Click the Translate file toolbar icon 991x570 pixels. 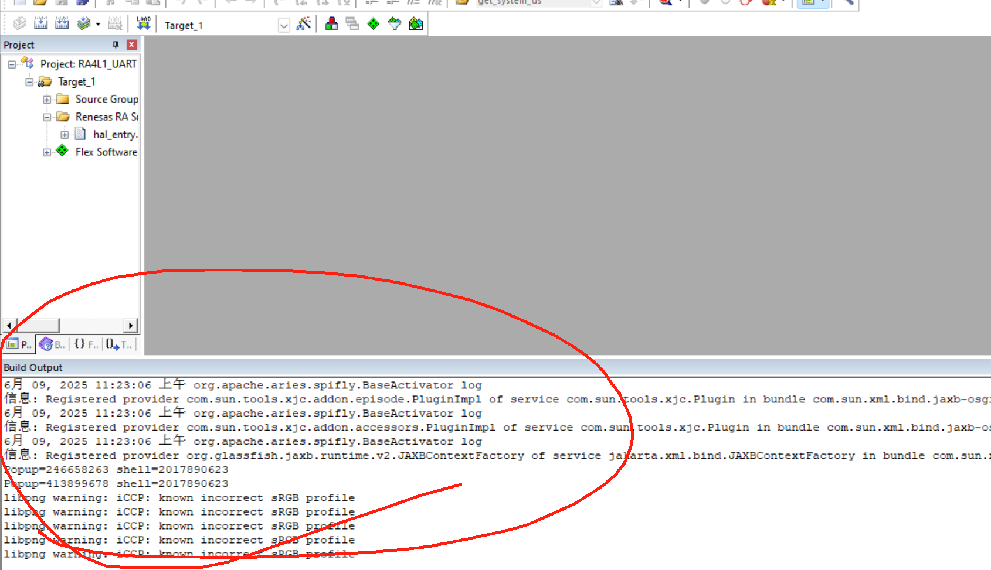(x=19, y=23)
